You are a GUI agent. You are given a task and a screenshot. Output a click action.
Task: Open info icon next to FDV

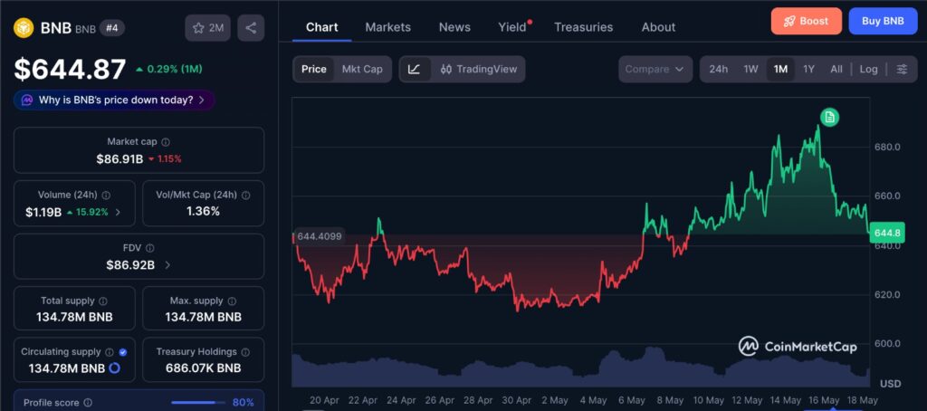coord(150,248)
